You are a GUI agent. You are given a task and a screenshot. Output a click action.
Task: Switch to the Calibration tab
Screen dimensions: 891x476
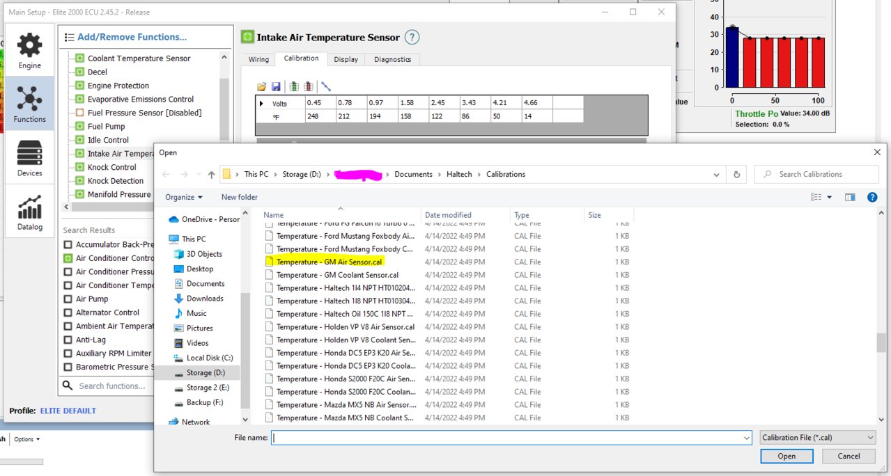point(302,58)
